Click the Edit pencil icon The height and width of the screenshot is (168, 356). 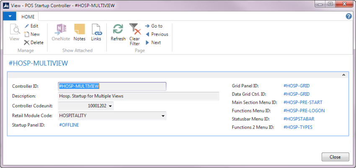(x=27, y=26)
